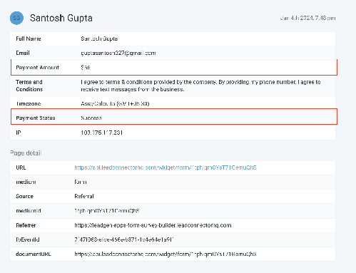Select the Full Name value Santosh Gupta
The height and width of the screenshot is (273, 356).
[99, 38]
